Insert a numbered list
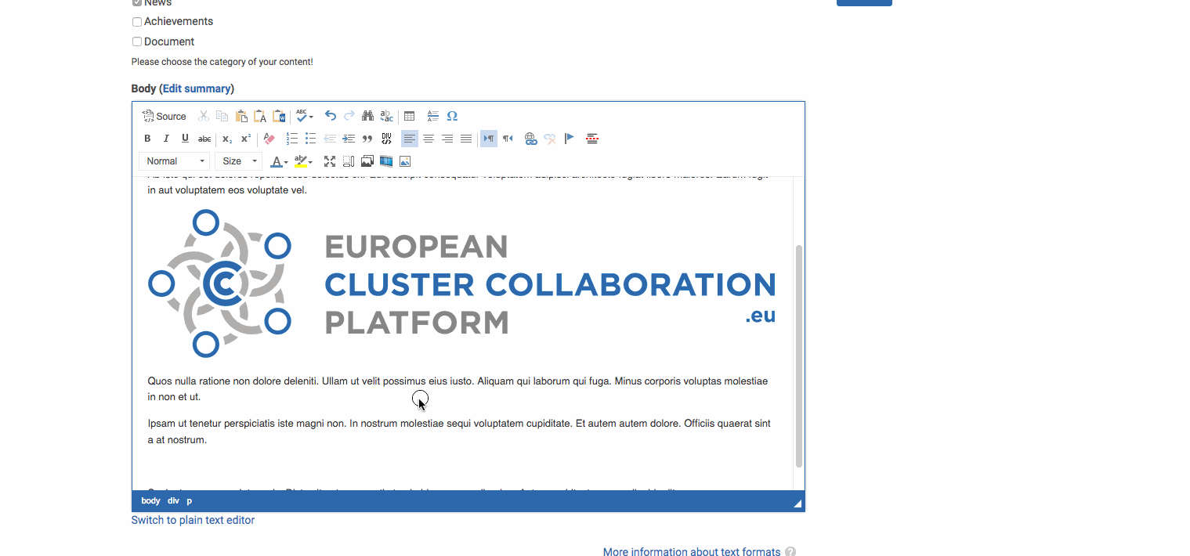 (291, 139)
